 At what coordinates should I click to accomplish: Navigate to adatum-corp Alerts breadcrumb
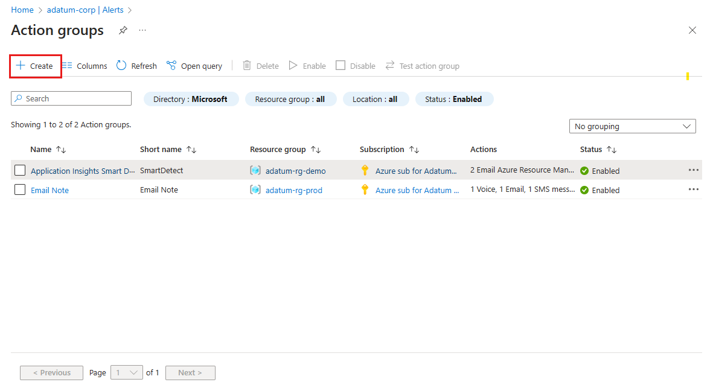tap(86, 10)
